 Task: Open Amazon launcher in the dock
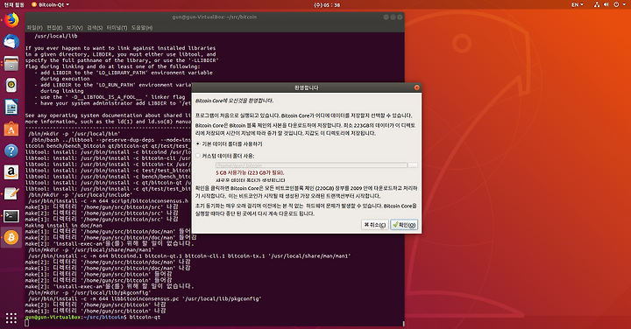[11, 172]
